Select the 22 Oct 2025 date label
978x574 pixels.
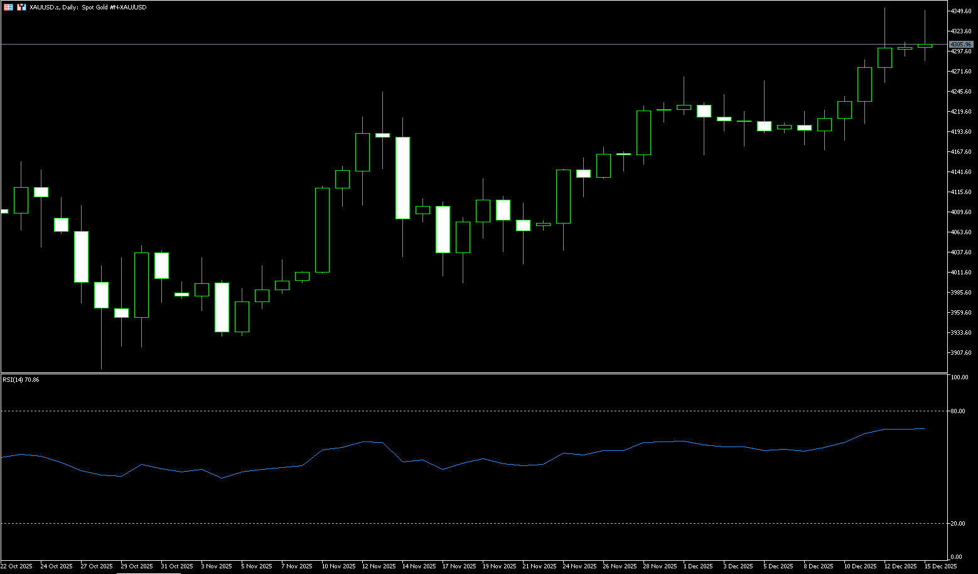pos(16,566)
